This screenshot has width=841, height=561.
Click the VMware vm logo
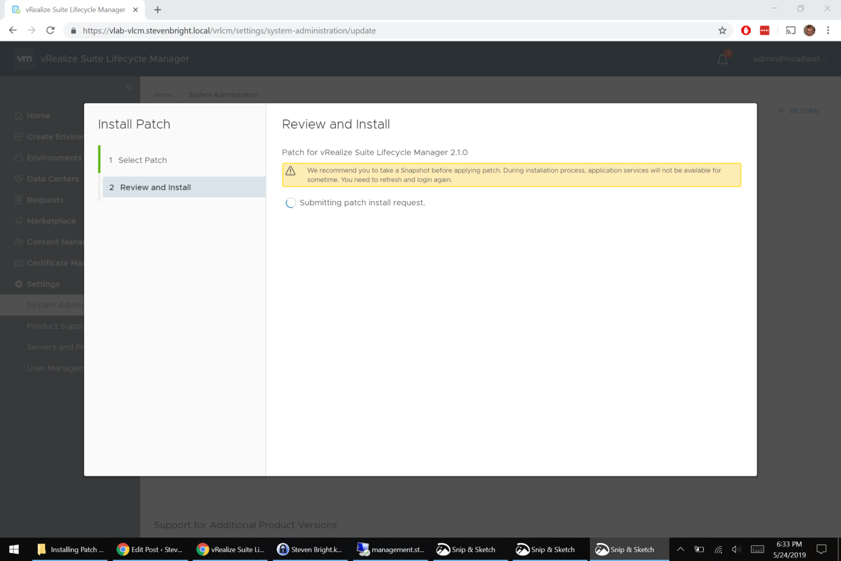[x=24, y=59]
